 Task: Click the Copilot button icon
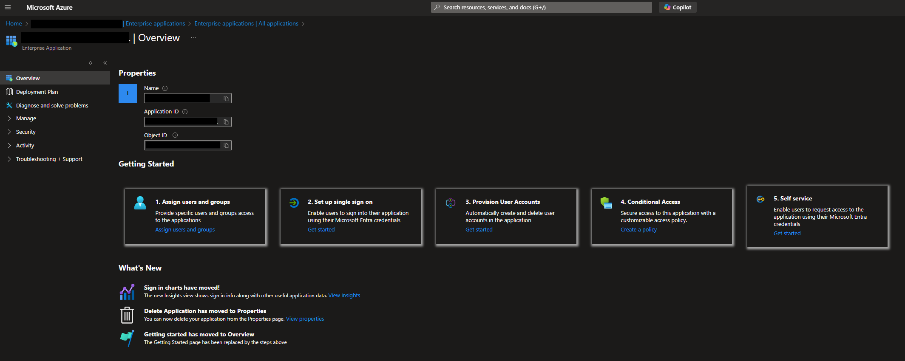[x=667, y=7]
